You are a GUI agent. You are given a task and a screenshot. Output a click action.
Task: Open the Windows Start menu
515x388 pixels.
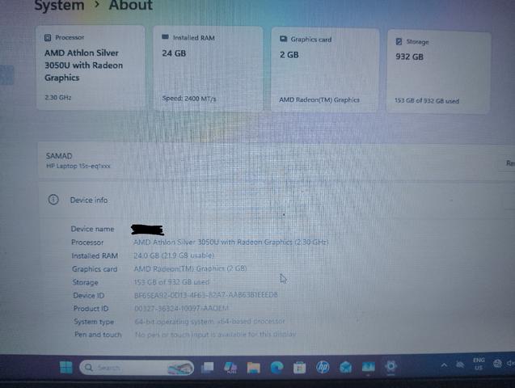[x=66, y=367]
